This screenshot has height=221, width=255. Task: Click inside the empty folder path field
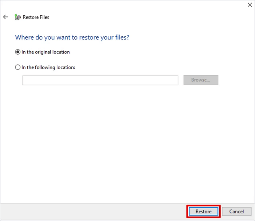pos(100,80)
